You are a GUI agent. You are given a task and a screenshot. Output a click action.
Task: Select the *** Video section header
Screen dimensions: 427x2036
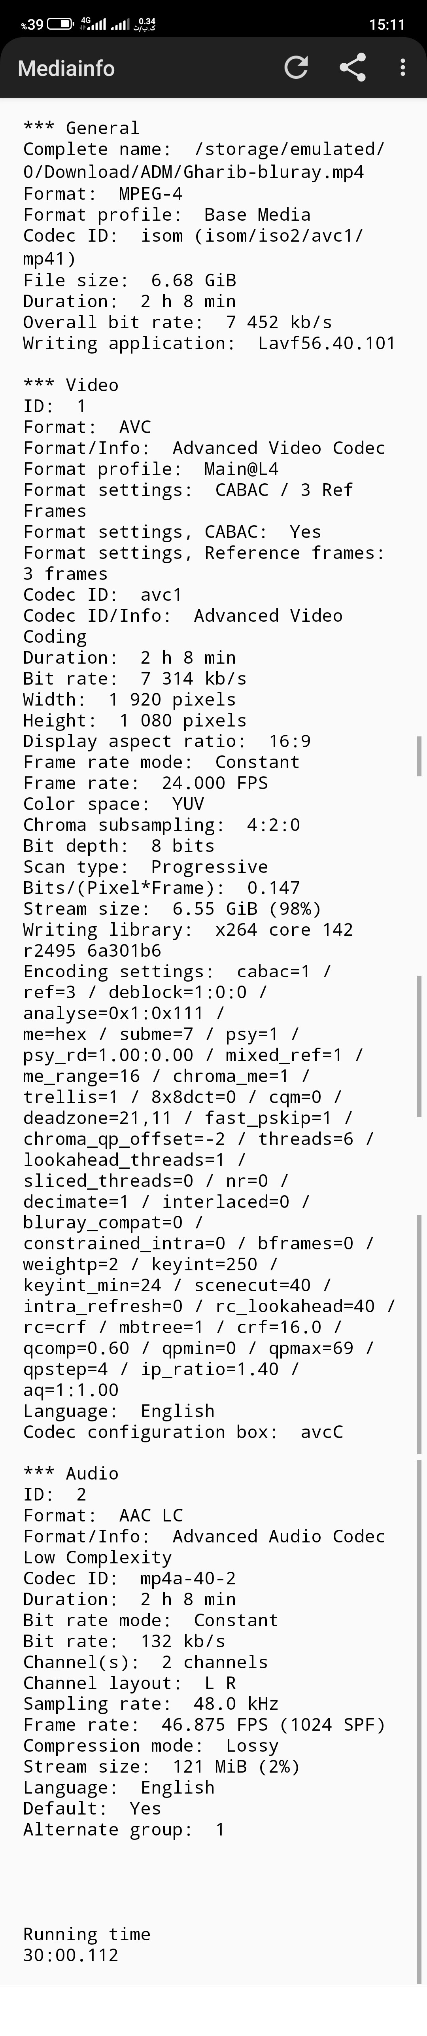pyautogui.click(x=70, y=385)
